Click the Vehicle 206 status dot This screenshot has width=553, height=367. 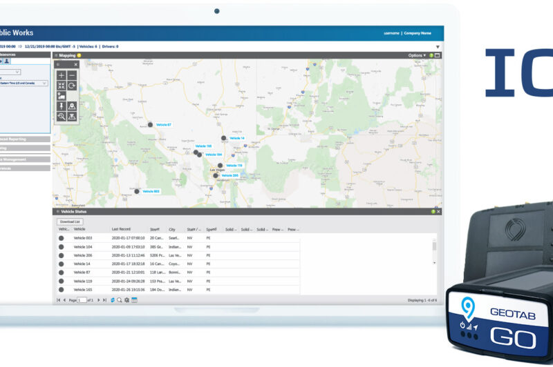coord(62,255)
